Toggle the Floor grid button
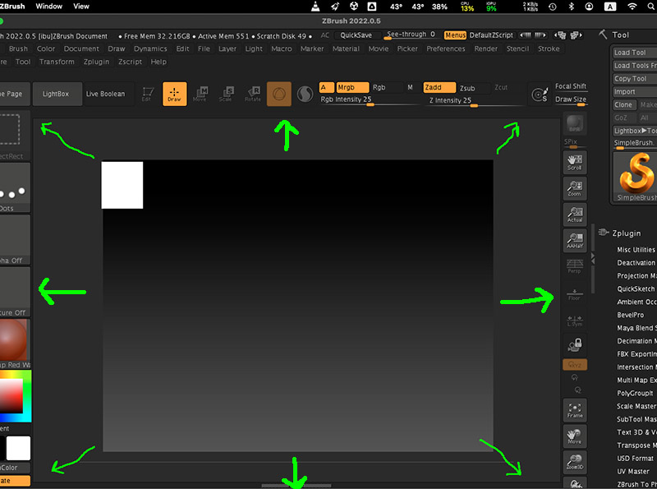The width and height of the screenshot is (657, 489). pyautogui.click(x=574, y=294)
